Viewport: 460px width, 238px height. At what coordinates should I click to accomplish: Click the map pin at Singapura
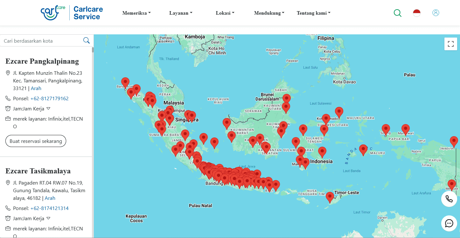pos(192,117)
